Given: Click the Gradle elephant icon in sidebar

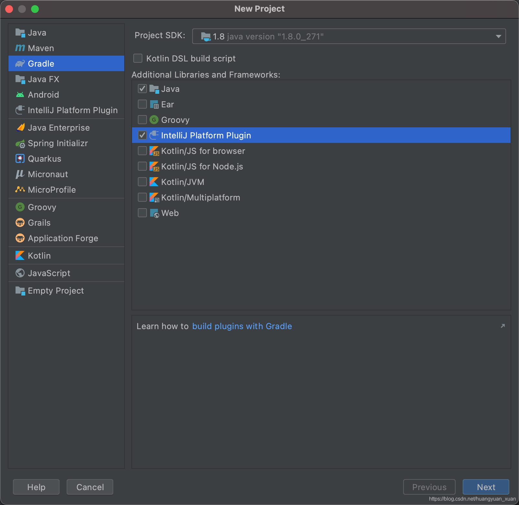Looking at the screenshot, I should [20, 63].
